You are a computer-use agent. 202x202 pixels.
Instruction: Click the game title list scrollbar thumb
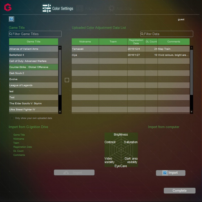(x=60, y=72)
